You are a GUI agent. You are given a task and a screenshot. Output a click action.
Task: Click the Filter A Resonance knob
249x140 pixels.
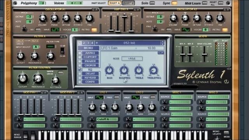(x=35, y=56)
